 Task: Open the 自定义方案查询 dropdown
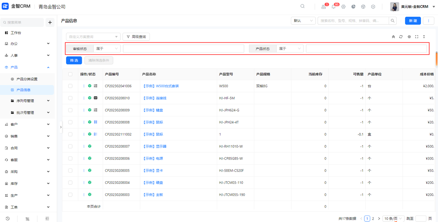click(93, 36)
